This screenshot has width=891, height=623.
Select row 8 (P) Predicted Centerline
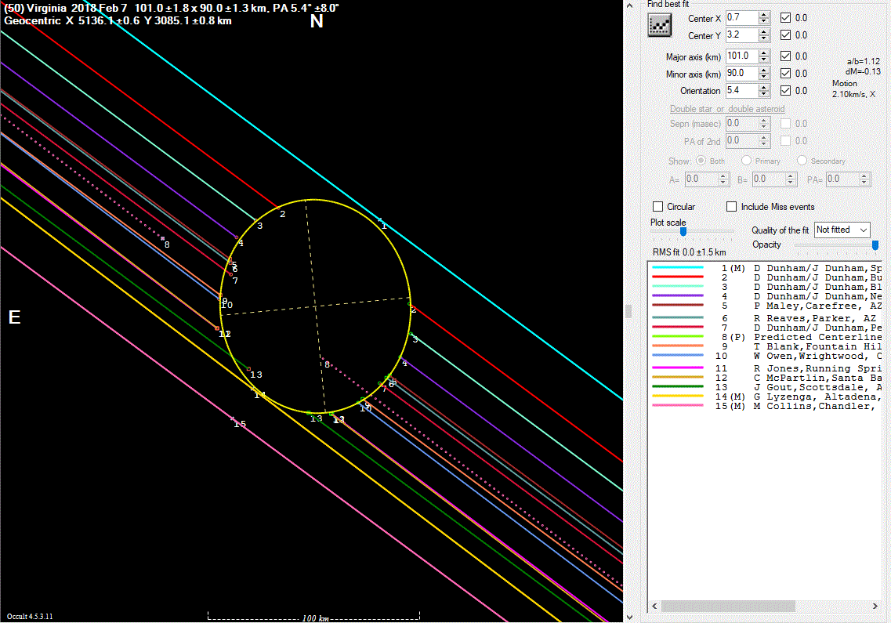pos(766,337)
